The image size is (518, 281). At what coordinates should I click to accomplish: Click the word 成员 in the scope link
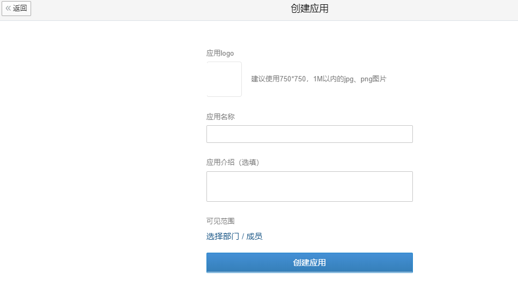[x=254, y=236]
